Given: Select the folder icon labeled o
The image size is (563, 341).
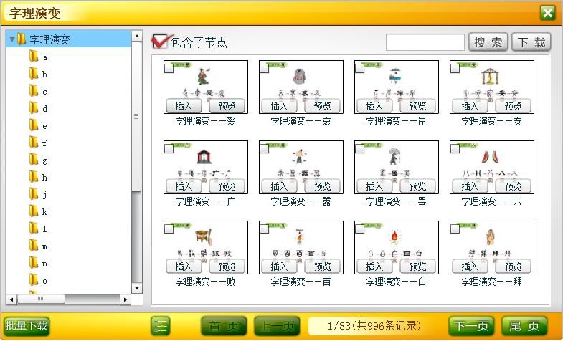Looking at the screenshot, I should pyautogui.click(x=34, y=280).
